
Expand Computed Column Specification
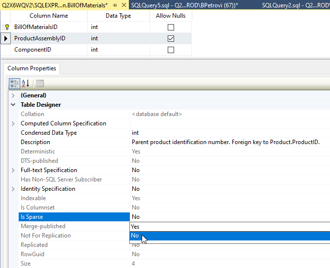(x=13, y=123)
